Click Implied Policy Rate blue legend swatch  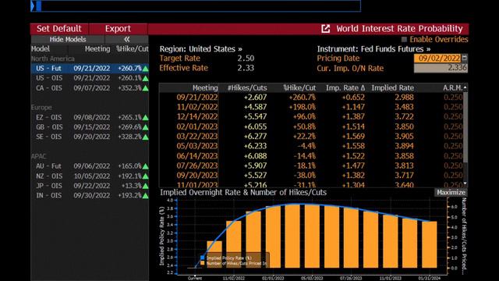(203, 258)
